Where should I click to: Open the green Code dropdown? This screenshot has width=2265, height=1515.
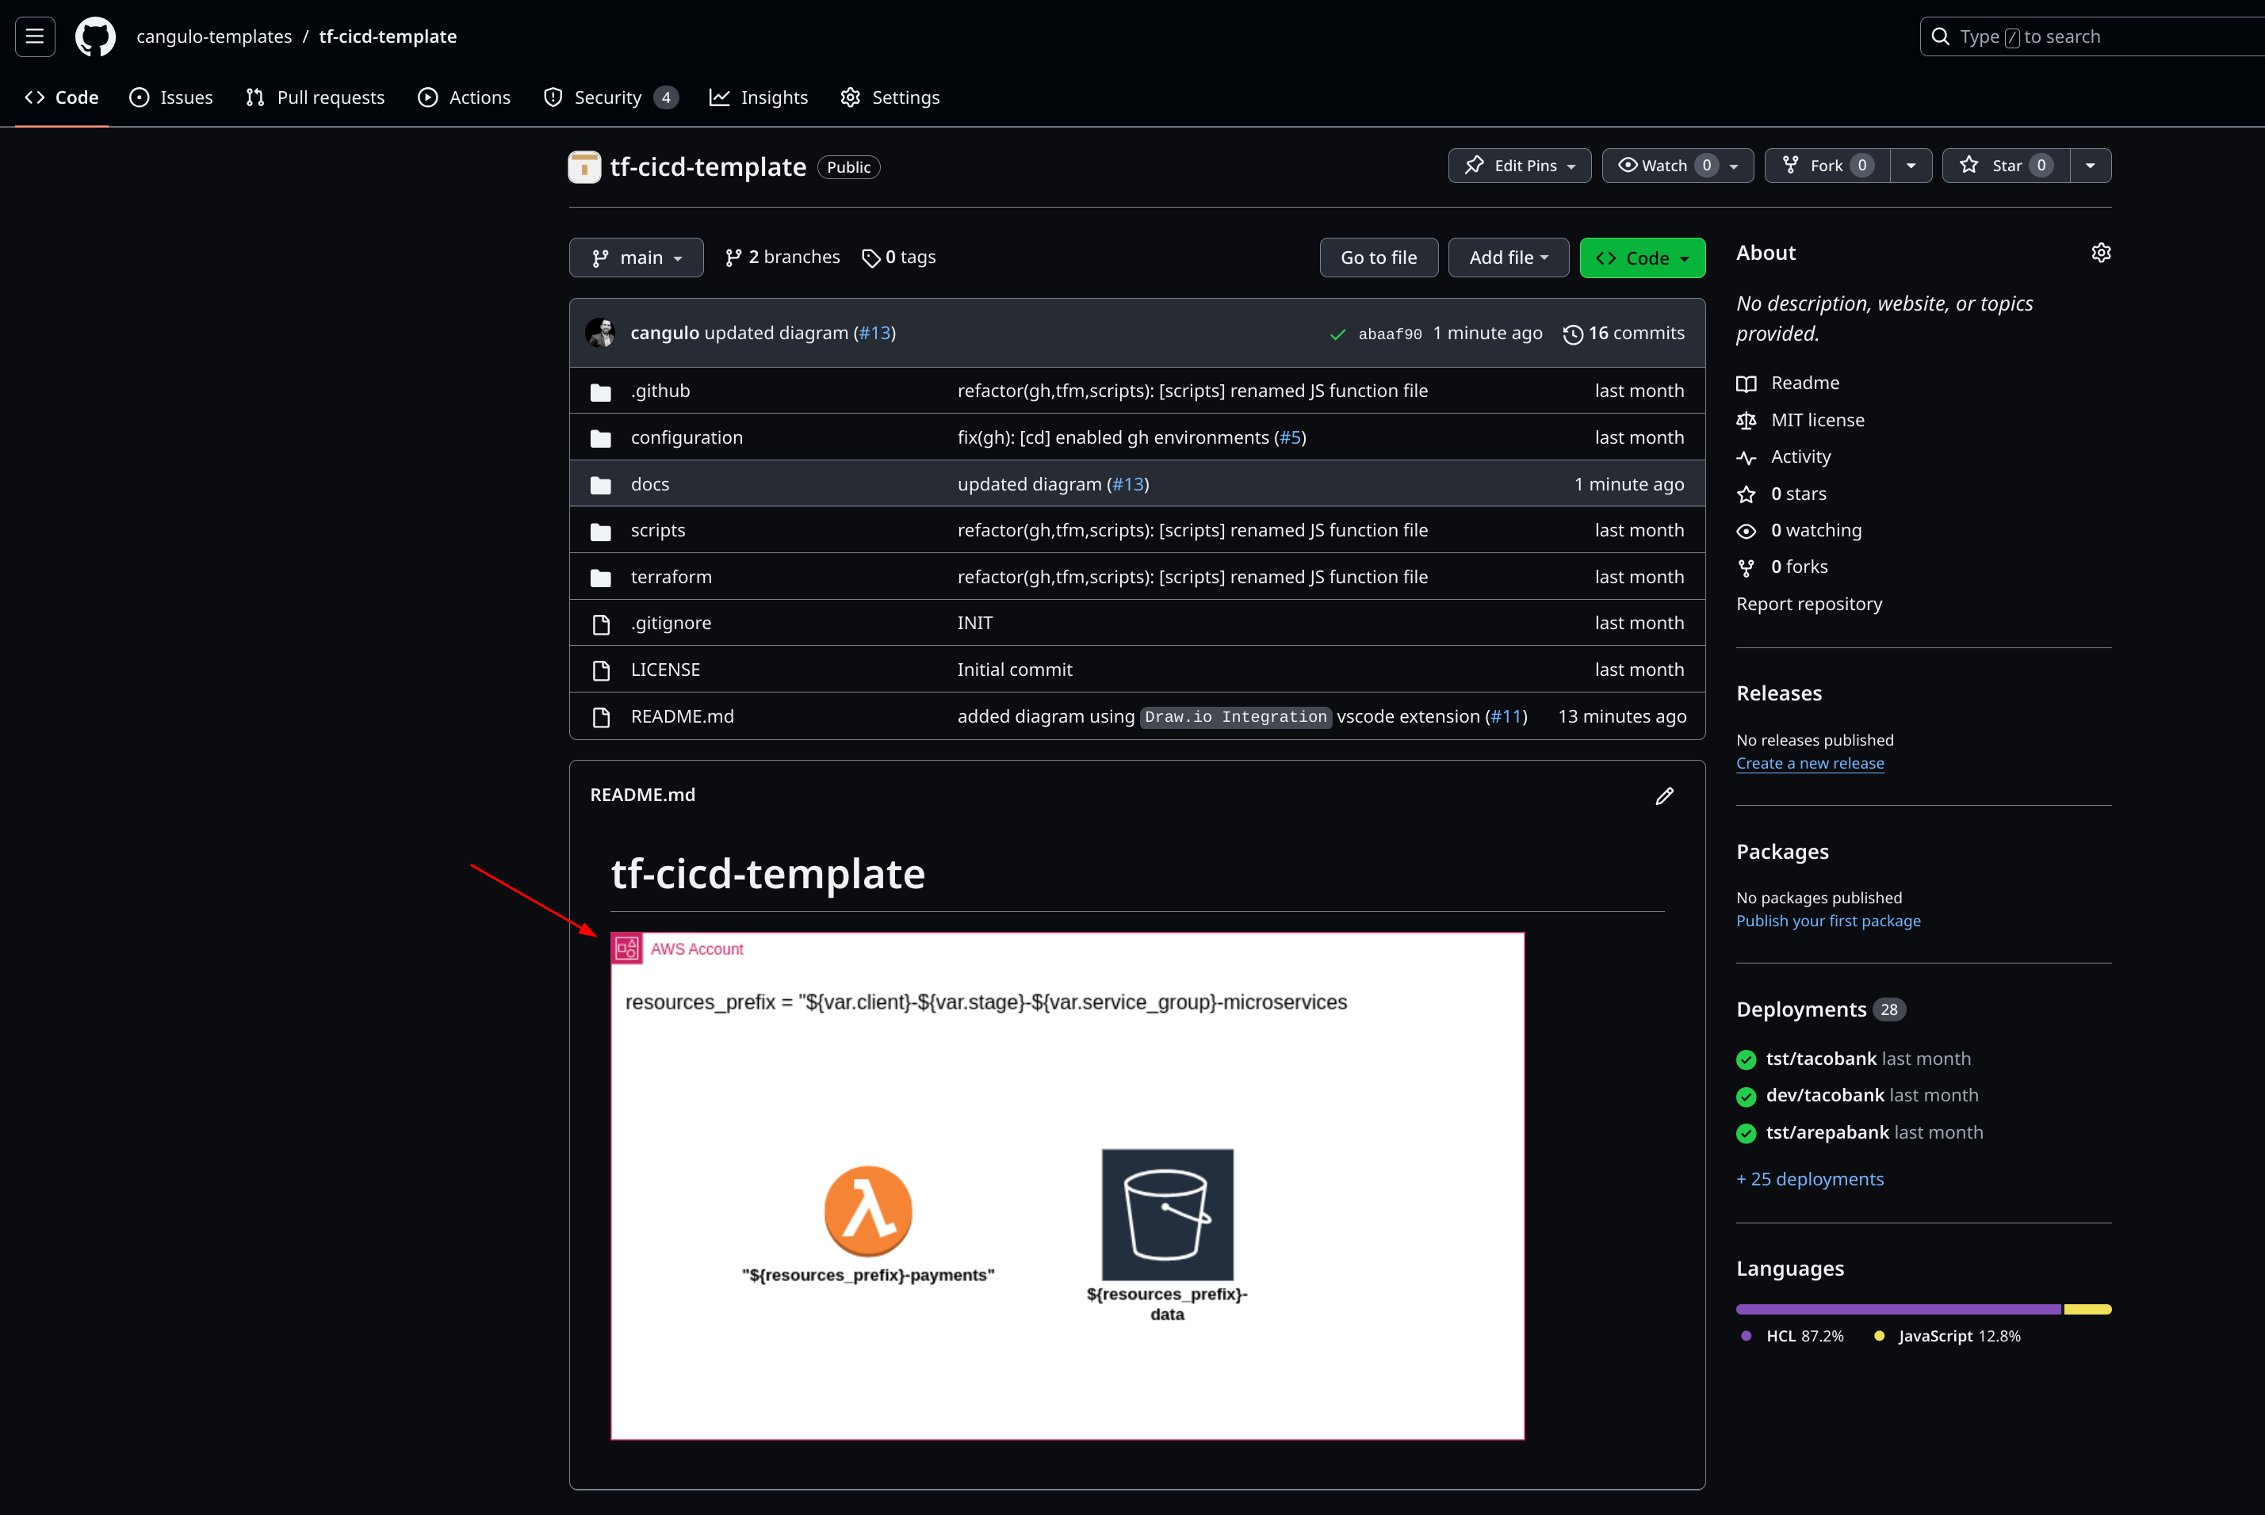(x=1642, y=258)
